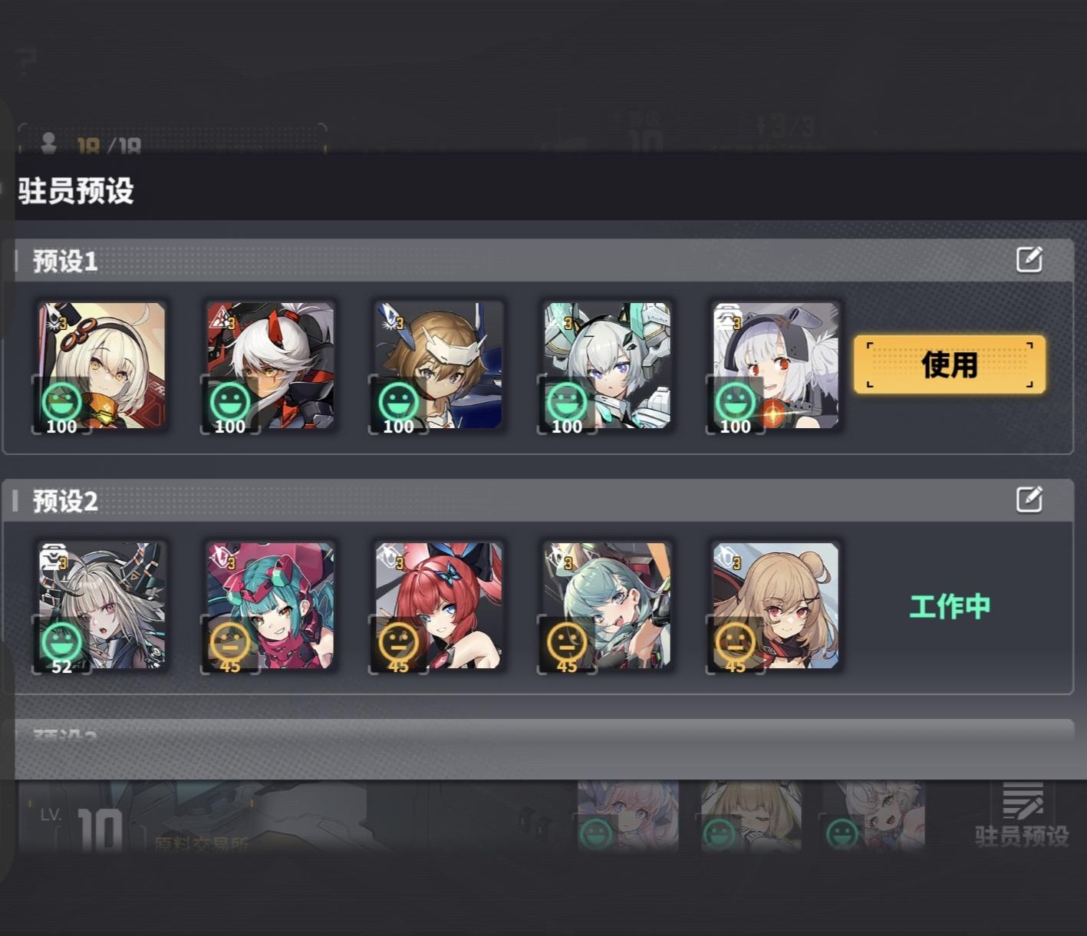The image size is (1087, 936).
Task: Select first 预设1 portrait with blonde hair
Action: click(x=102, y=366)
